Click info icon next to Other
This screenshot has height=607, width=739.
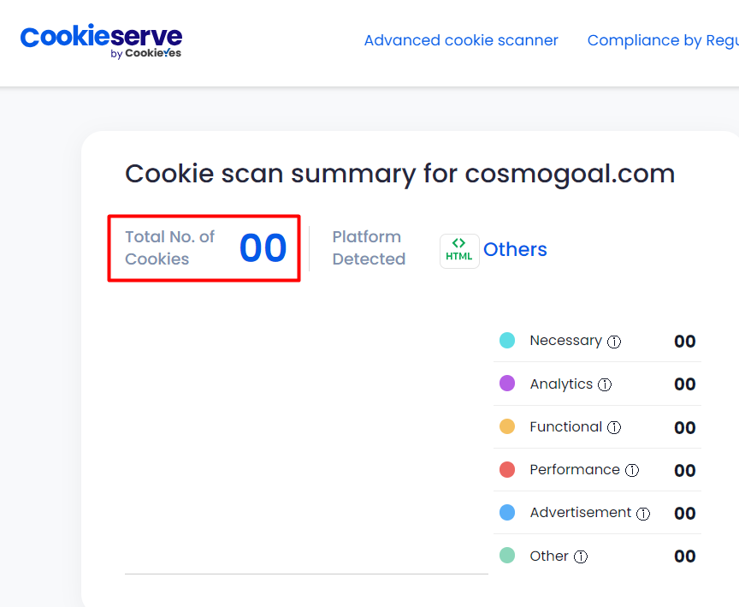coord(581,557)
